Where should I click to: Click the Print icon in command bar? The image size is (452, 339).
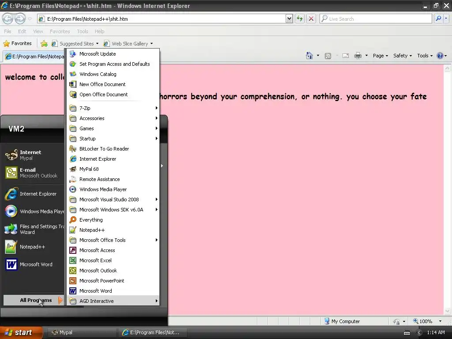(x=358, y=56)
